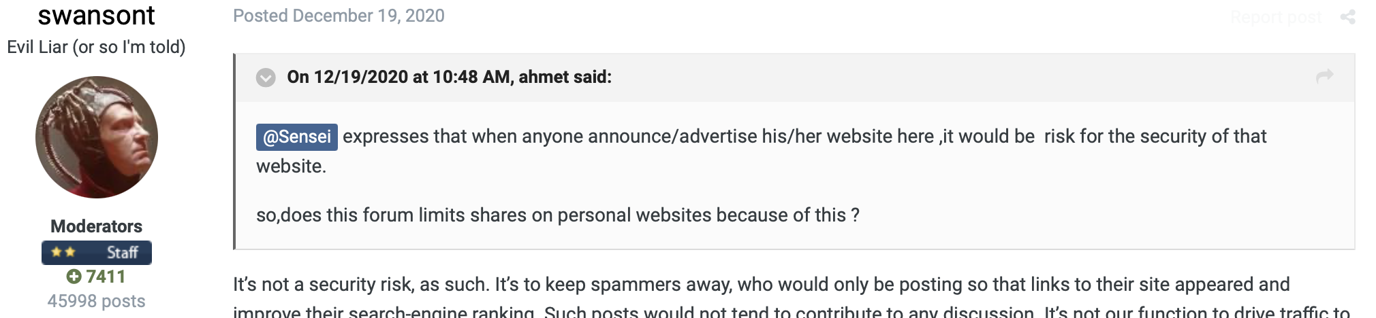
Task: Click the go-to-quoted-post arrow icon
Action: click(1324, 77)
